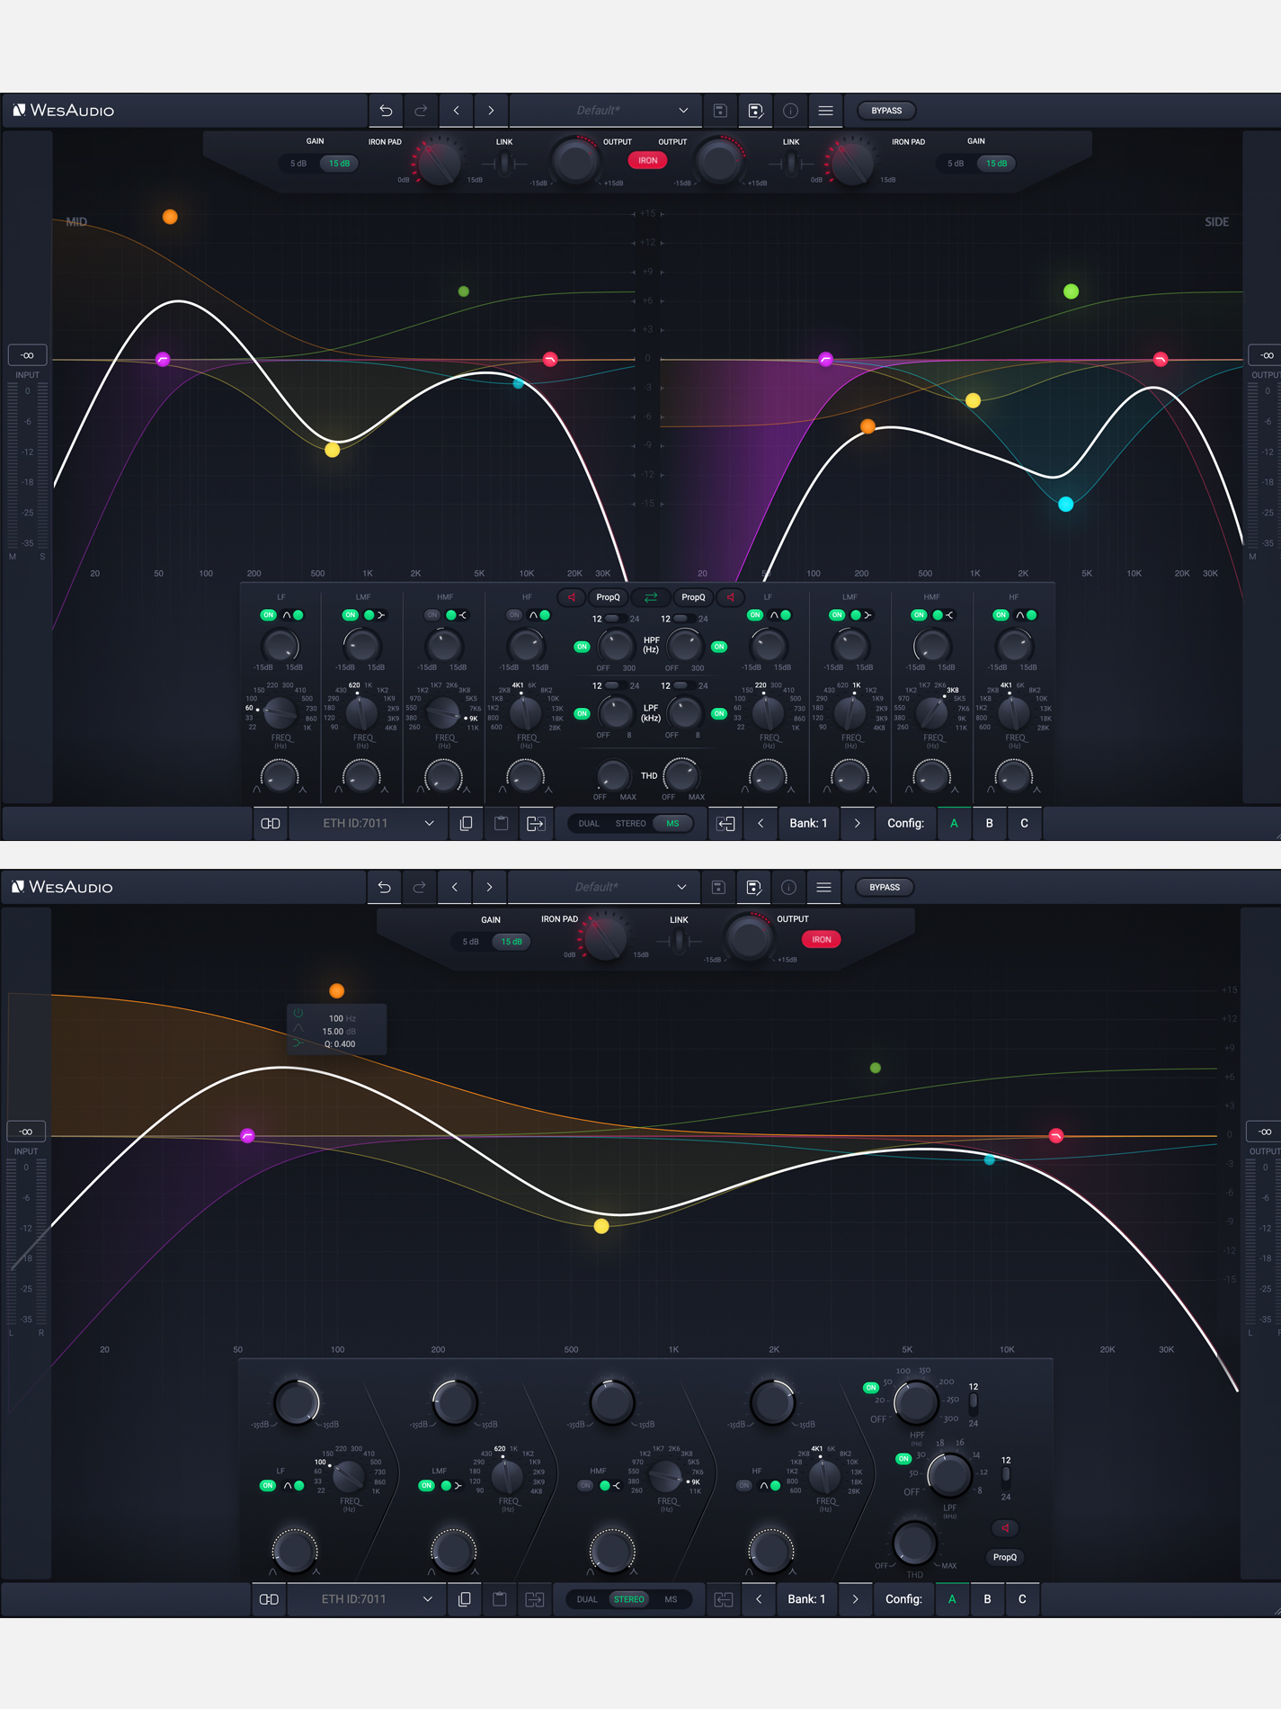The image size is (1281, 1709).
Task: Swap mid and side settings icon
Action: click(651, 597)
